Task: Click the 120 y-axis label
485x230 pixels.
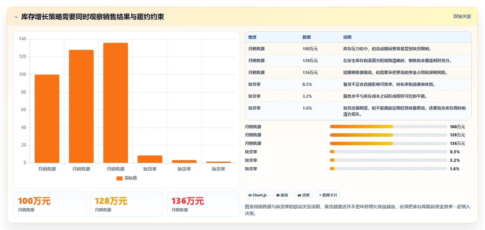Action: (22, 57)
